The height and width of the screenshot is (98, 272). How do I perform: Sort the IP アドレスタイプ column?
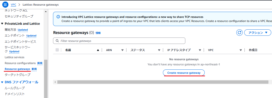pos(200,50)
